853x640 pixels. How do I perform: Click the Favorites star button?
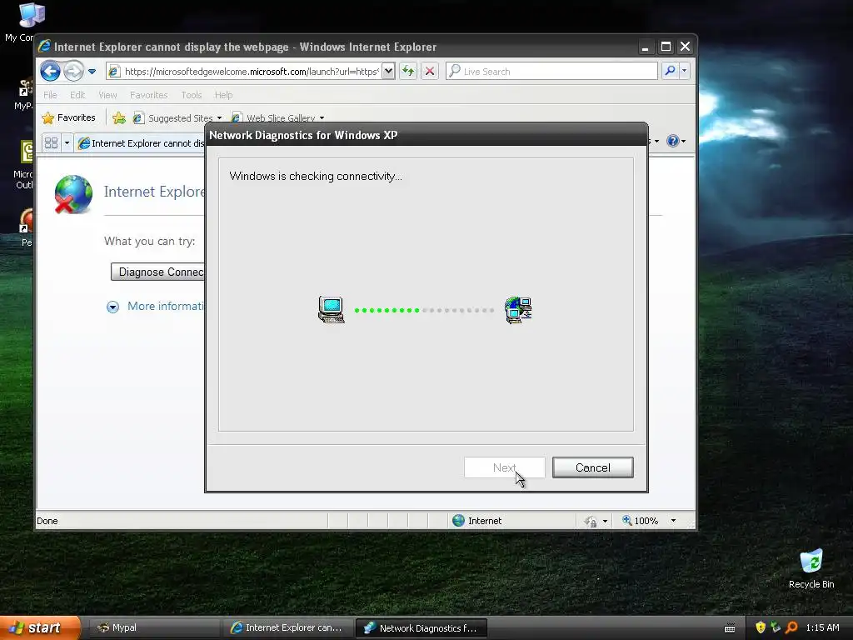click(x=68, y=117)
